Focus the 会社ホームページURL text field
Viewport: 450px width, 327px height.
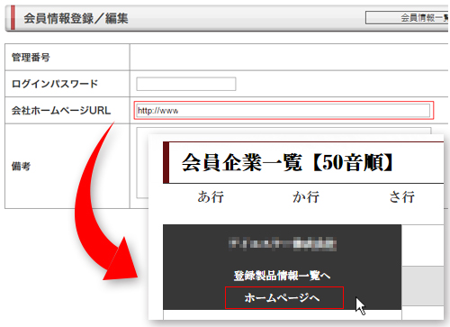click(283, 111)
